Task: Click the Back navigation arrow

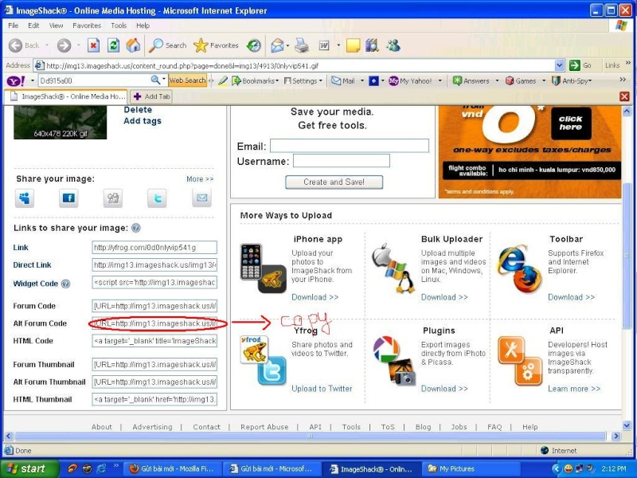Action: click(x=15, y=45)
